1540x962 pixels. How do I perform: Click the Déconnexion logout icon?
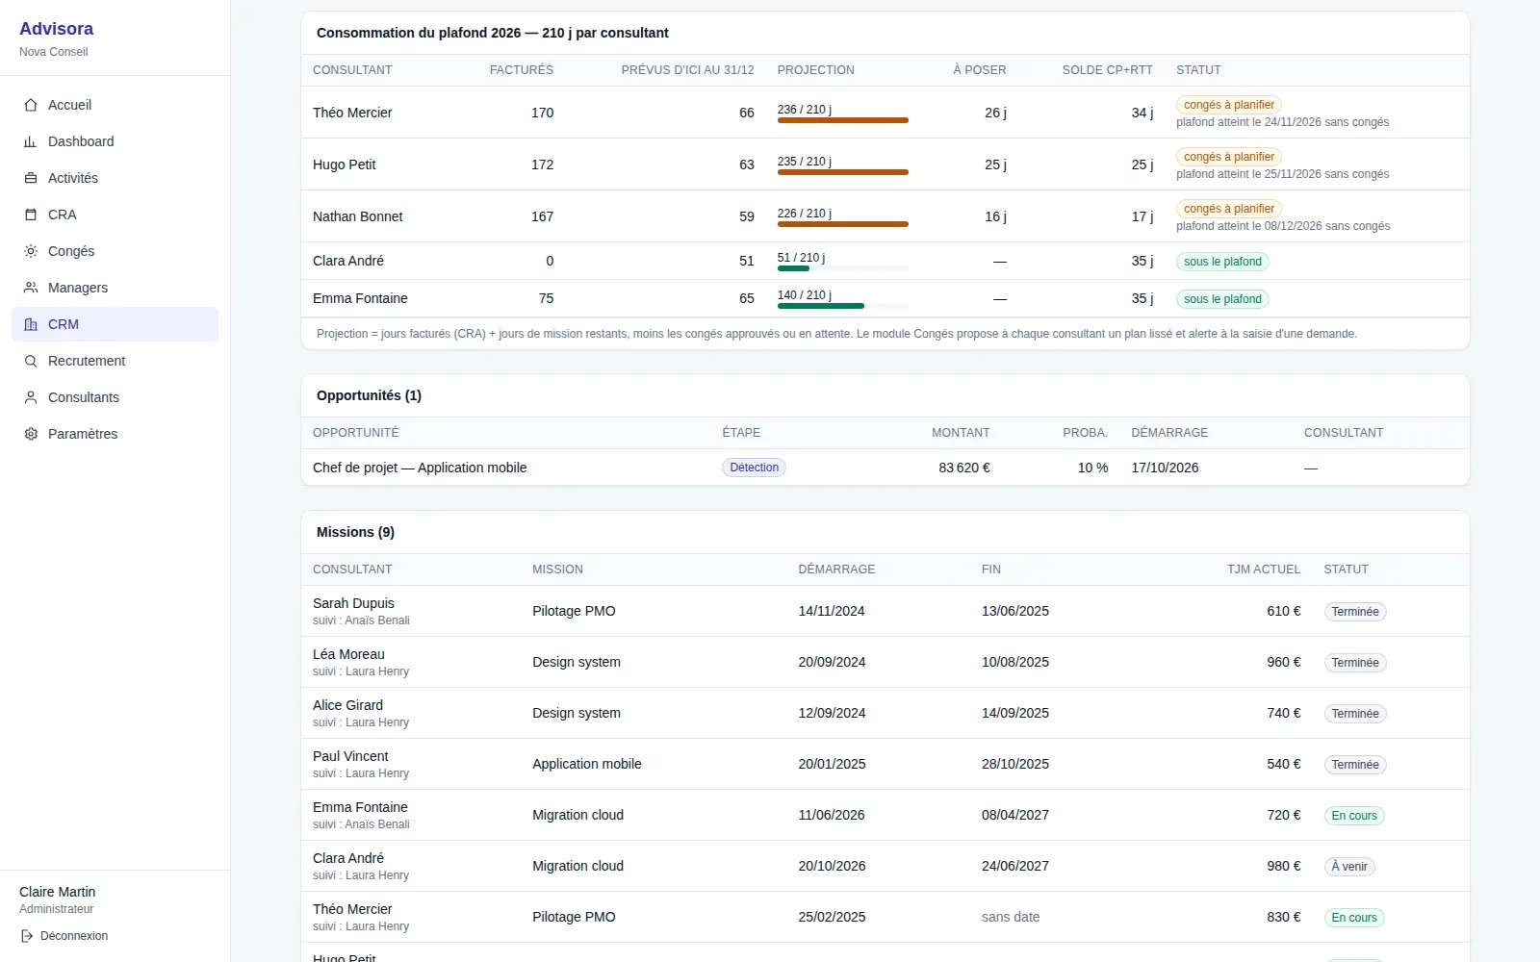(x=27, y=936)
